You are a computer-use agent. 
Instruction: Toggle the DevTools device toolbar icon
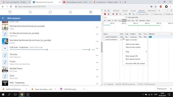(x=108, y=11)
